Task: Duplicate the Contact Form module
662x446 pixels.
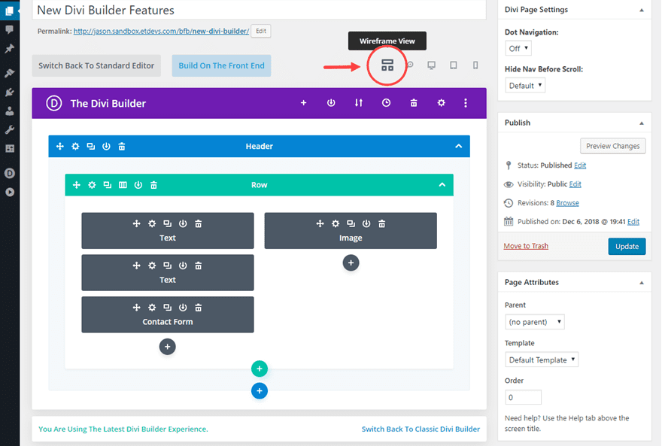Action: pos(168,308)
